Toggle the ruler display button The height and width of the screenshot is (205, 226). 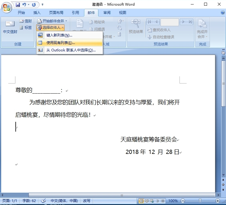(x=223, y=53)
